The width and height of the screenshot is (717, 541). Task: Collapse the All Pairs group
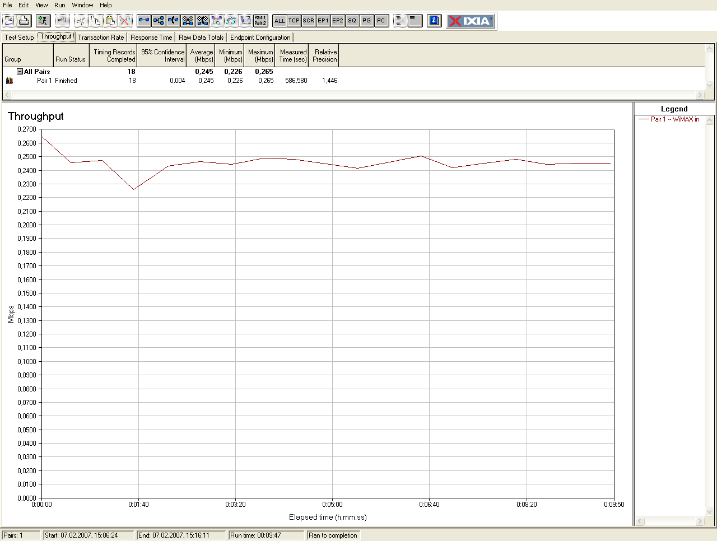tap(20, 72)
